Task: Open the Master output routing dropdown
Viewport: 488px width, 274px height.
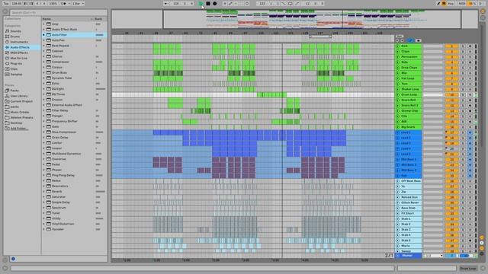Action: point(433,256)
